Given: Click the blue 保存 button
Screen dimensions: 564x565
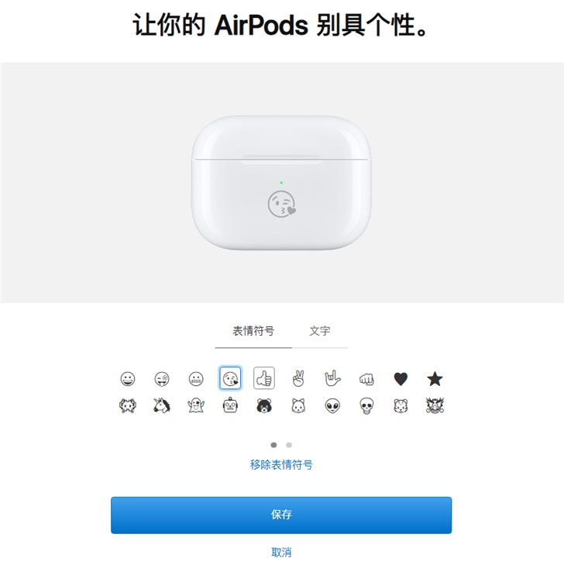Looking at the screenshot, I should point(281,515).
